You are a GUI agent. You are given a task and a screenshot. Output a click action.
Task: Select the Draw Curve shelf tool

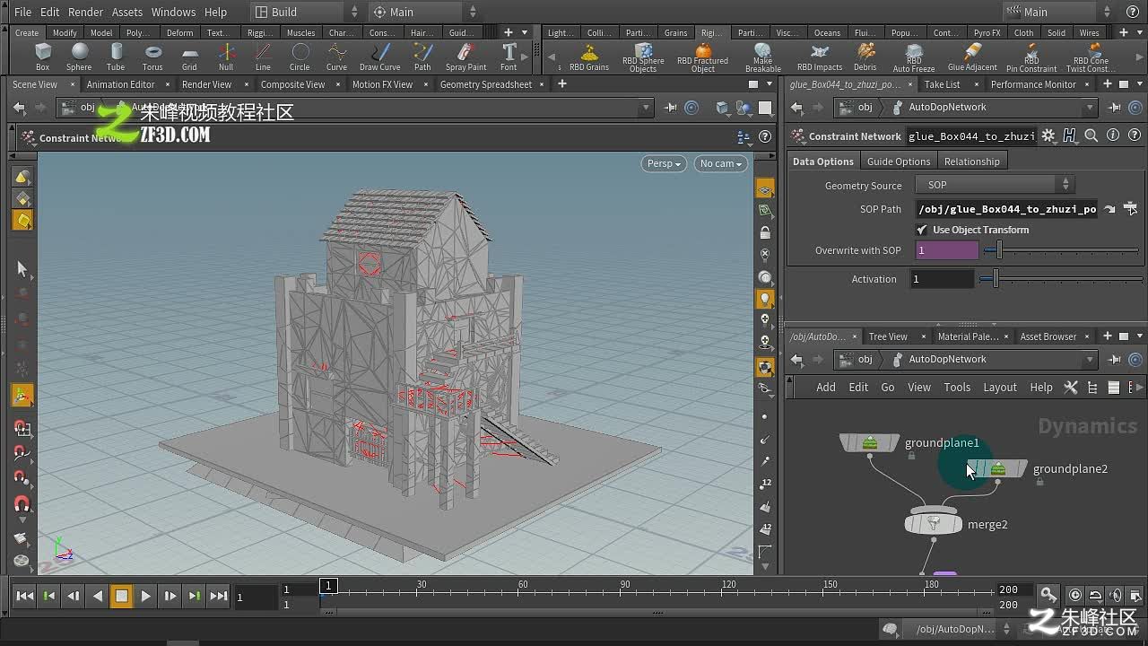coord(380,57)
